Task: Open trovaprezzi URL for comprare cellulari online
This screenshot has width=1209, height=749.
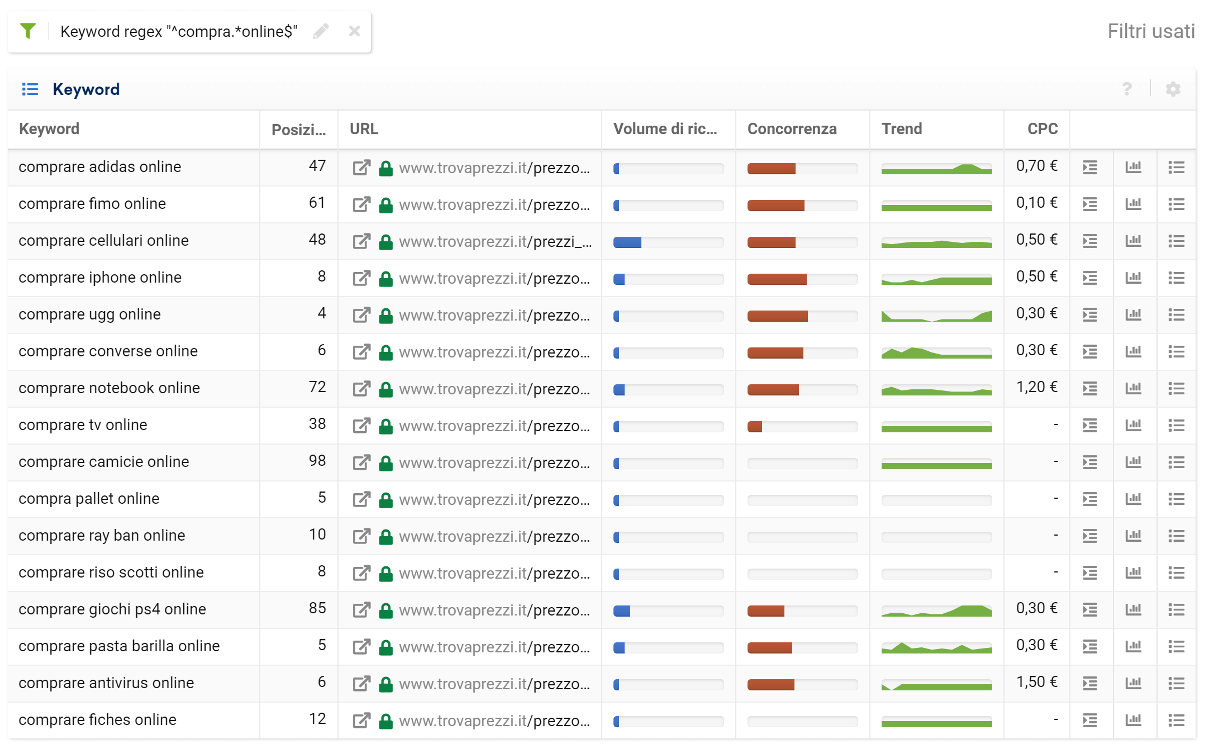Action: point(496,241)
